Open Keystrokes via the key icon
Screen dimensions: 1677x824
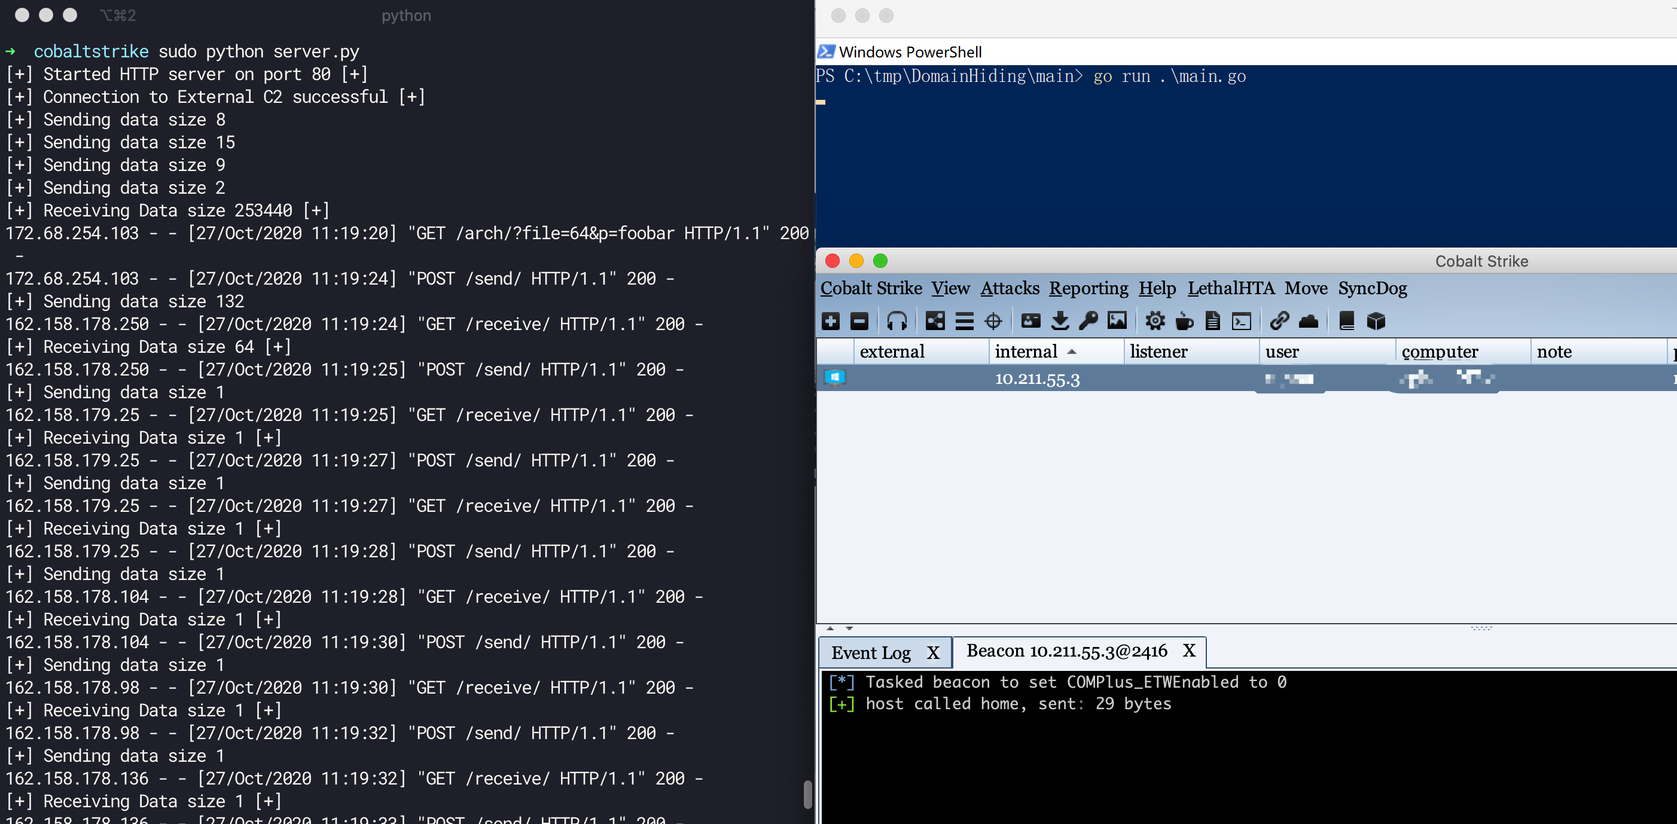(x=1088, y=321)
